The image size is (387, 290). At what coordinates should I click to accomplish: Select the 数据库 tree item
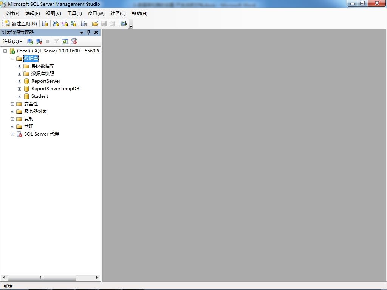tap(31, 59)
